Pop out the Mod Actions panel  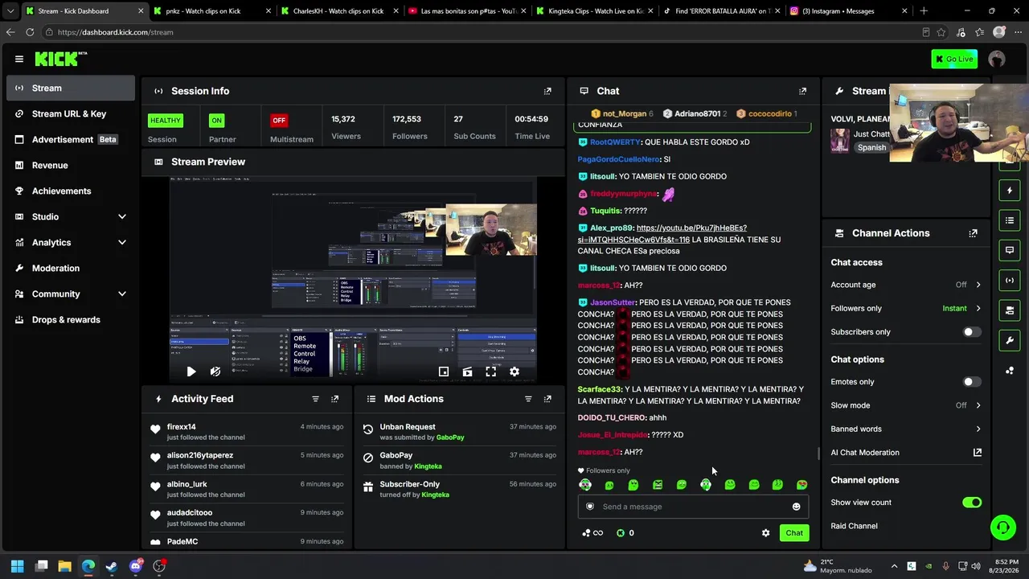[547, 399]
